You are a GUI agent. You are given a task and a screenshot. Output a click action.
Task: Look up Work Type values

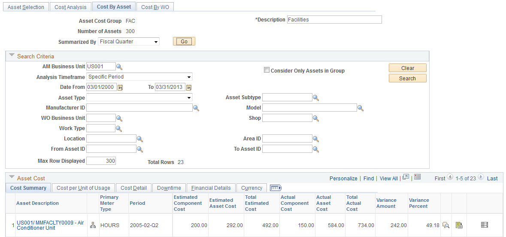pyautogui.click(x=119, y=129)
